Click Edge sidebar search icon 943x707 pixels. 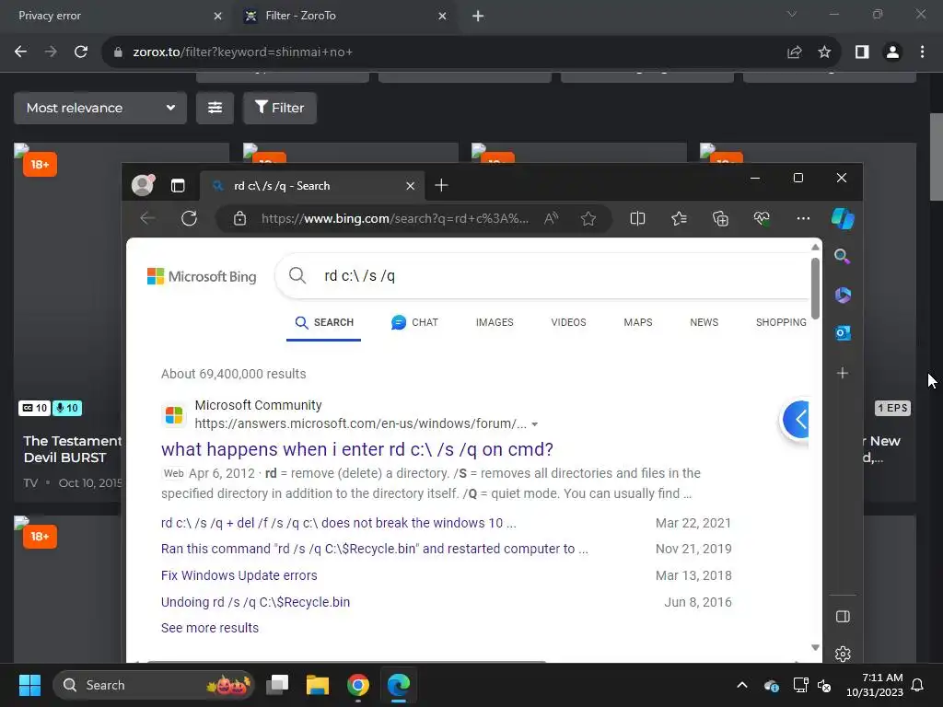[843, 257]
